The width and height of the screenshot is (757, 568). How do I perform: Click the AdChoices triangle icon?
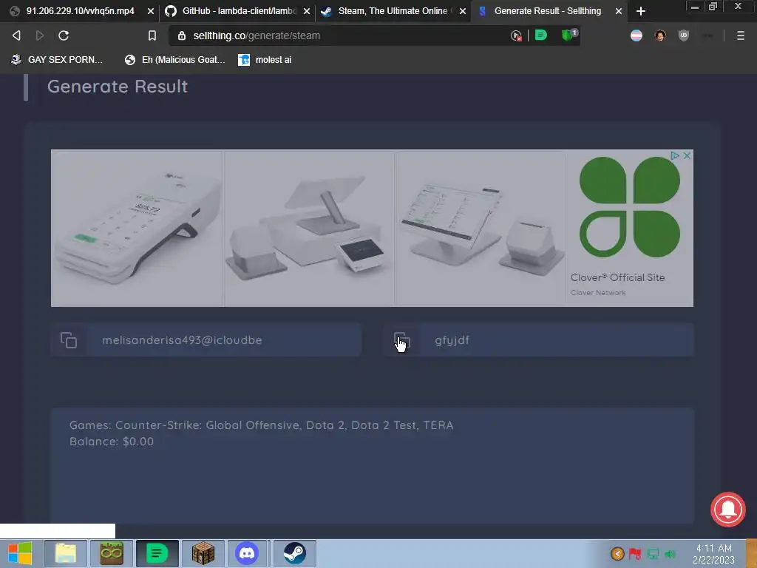[x=675, y=155]
